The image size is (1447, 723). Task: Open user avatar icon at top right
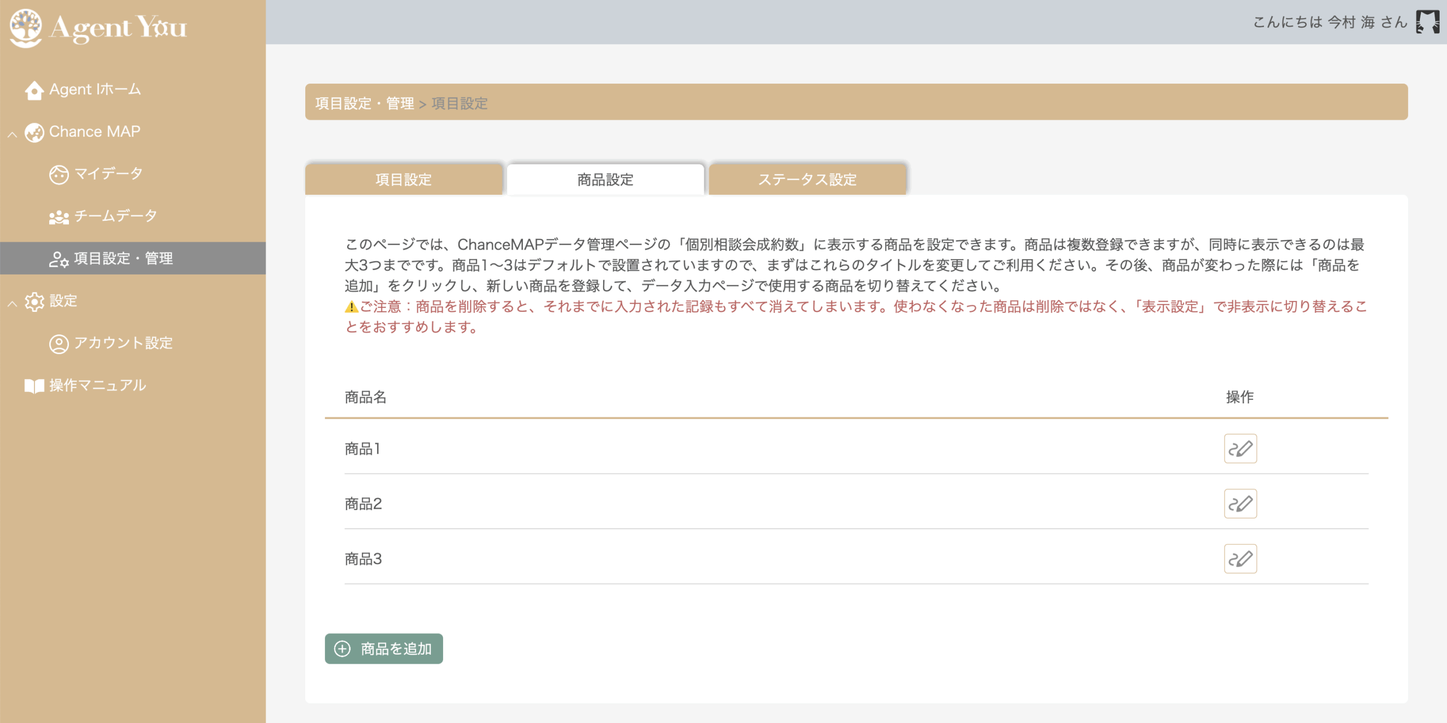(x=1427, y=23)
